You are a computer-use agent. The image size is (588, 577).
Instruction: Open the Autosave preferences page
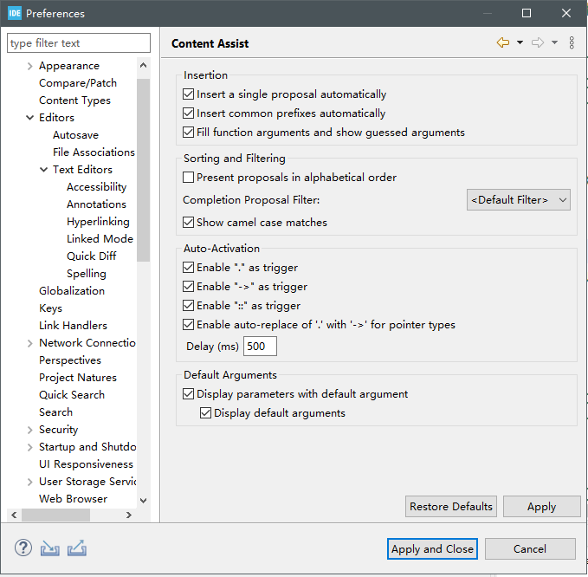(x=75, y=134)
